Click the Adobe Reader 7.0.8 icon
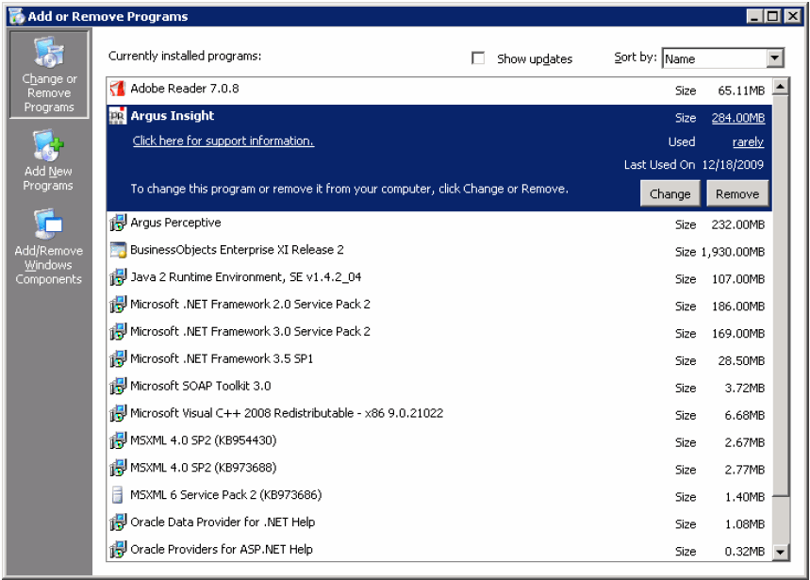The height and width of the screenshot is (580, 810). coord(118,89)
